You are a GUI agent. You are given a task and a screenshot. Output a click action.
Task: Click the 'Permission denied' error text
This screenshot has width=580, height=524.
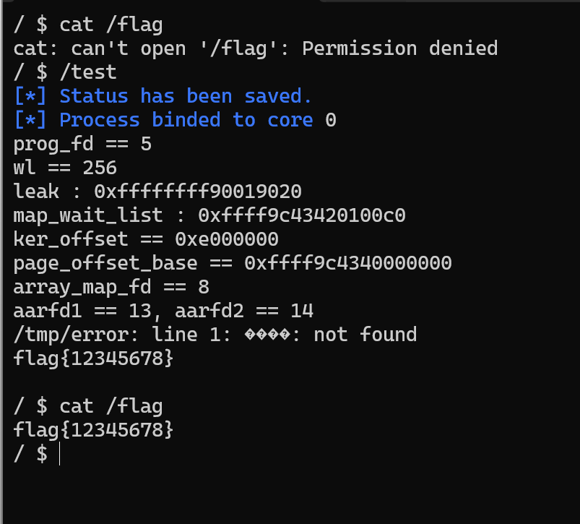click(400, 48)
